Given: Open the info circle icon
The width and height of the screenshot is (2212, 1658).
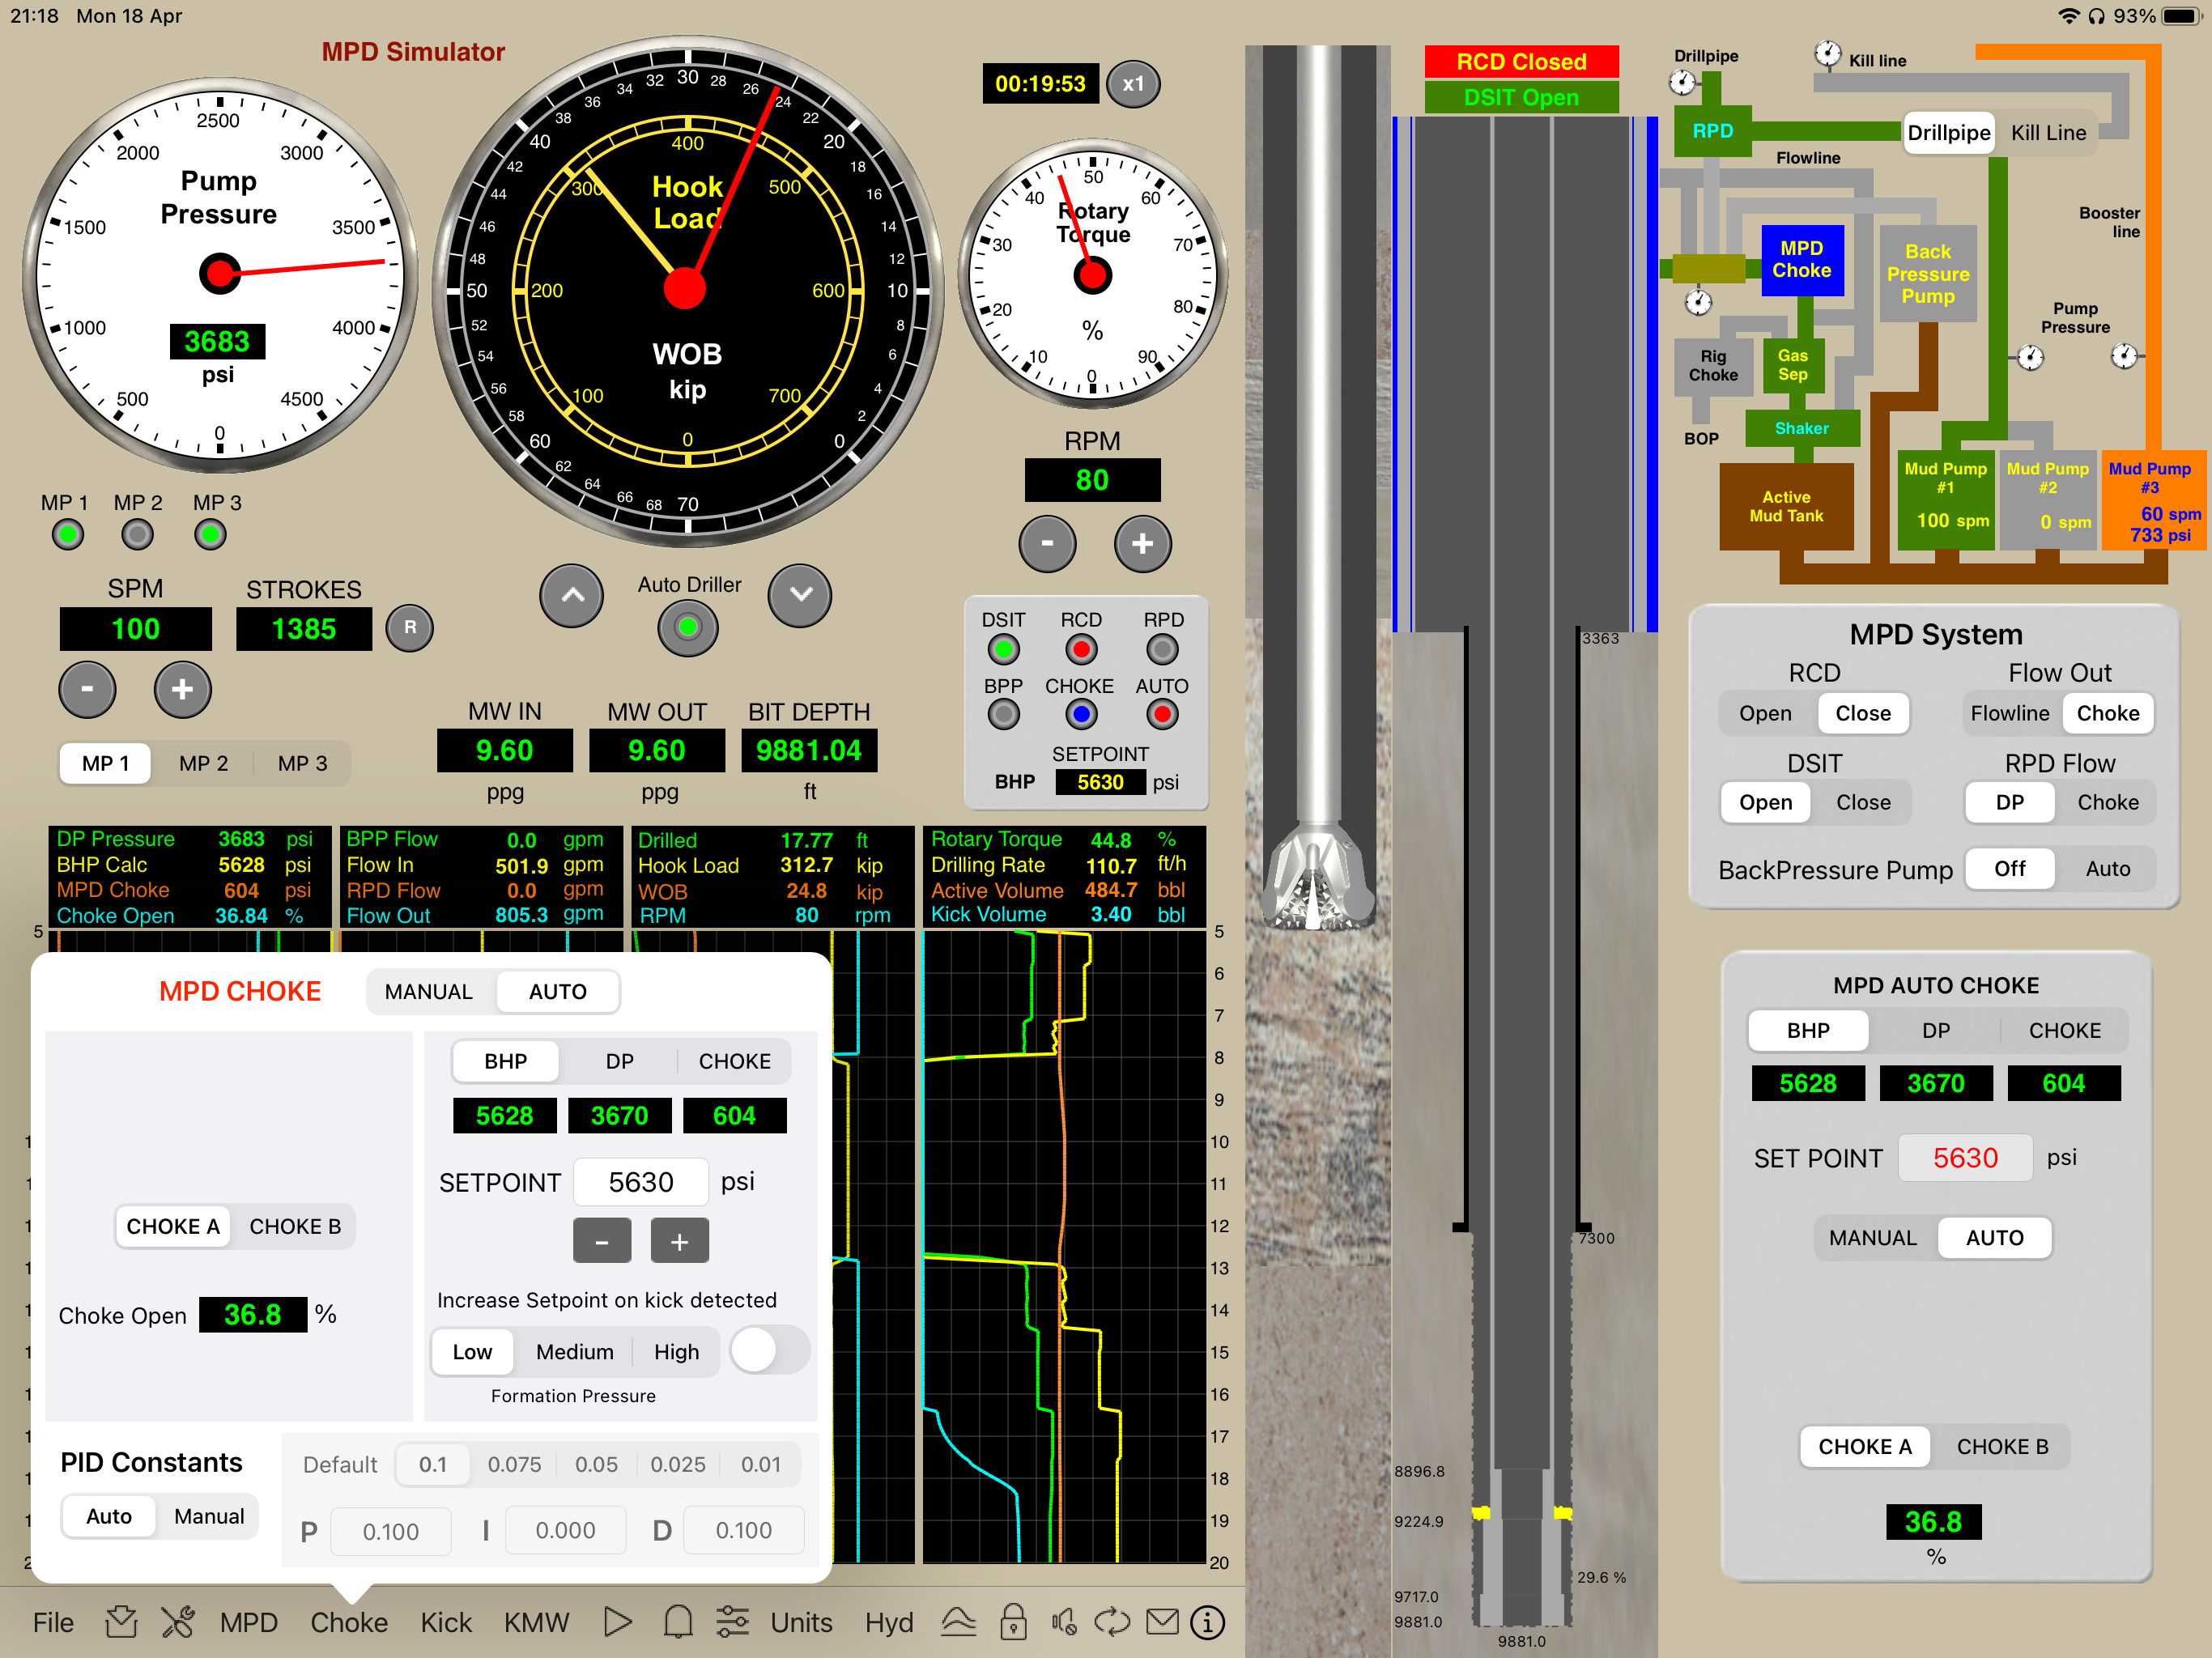Looking at the screenshot, I should (x=1207, y=1622).
